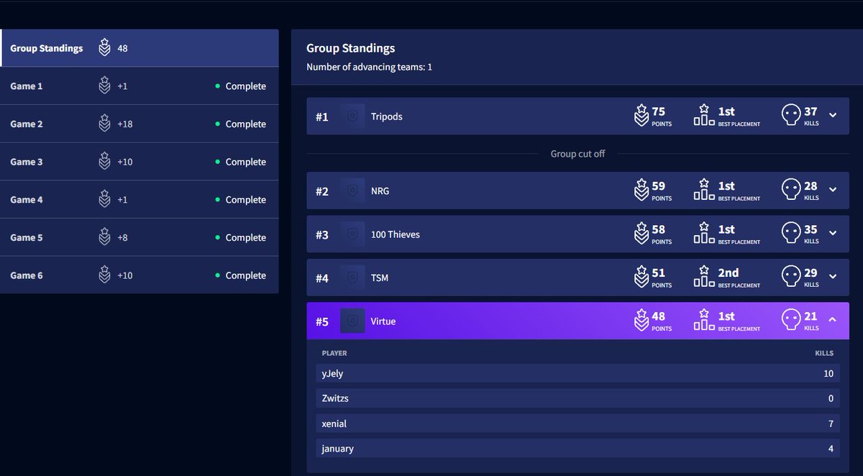Click the points badge icon in NRG row
The width and height of the screenshot is (863, 476).
coord(641,190)
